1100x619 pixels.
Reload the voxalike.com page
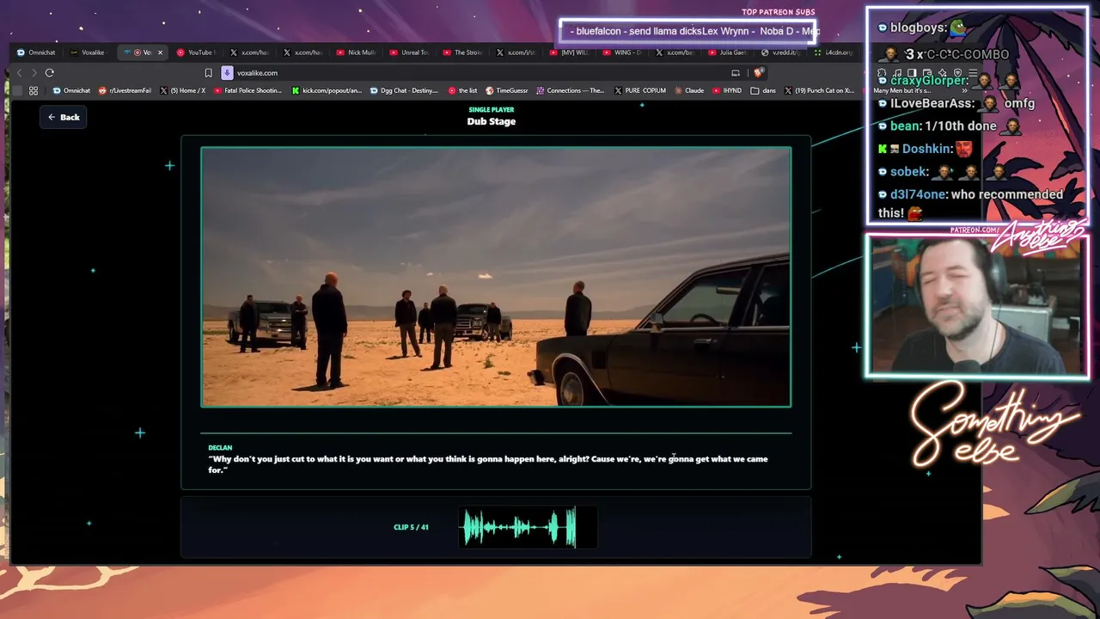click(50, 73)
